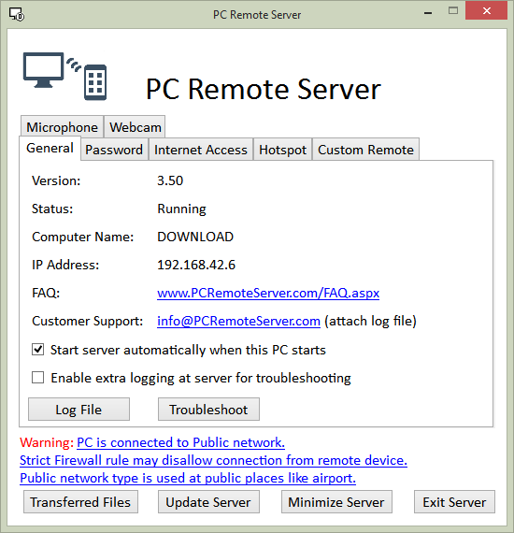Click the (attach log file) text
Image resolution: width=514 pixels, height=533 pixels.
pyautogui.click(x=370, y=321)
